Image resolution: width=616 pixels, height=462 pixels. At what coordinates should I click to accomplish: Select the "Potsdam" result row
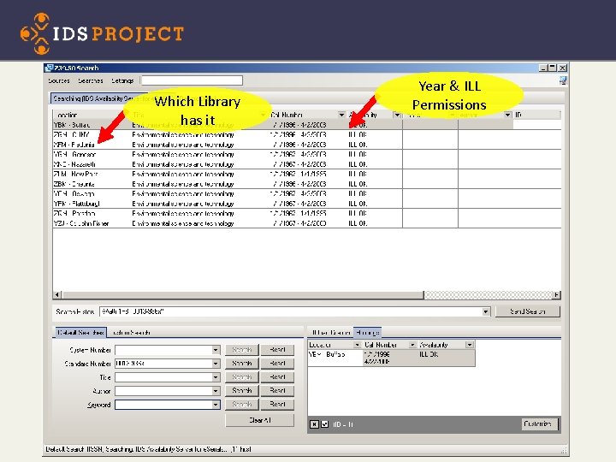tap(306, 213)
